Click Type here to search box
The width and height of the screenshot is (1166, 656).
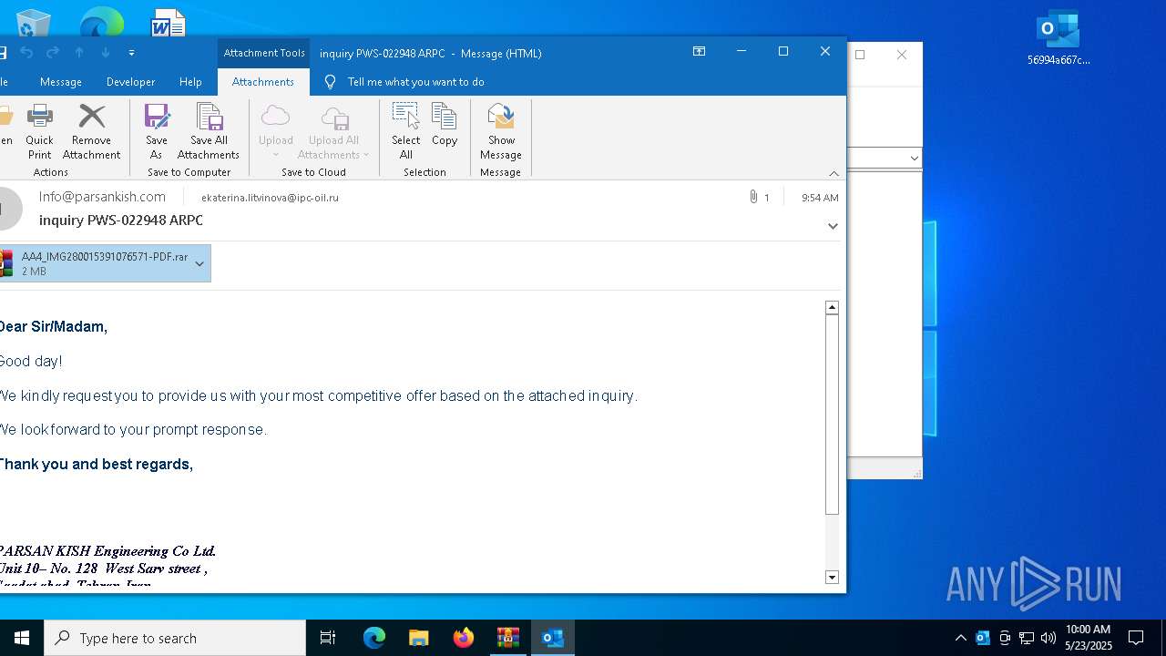coord(175,638)
